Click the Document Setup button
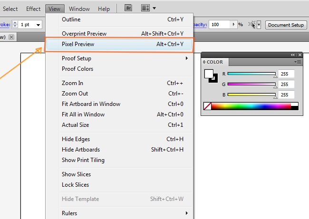 tap(285, 25)
